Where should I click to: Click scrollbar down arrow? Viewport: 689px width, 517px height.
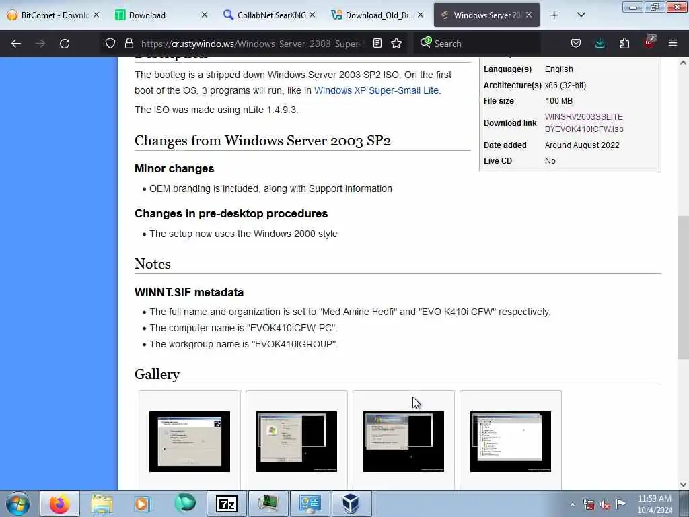pyautogui.click(x=683, y=485)
